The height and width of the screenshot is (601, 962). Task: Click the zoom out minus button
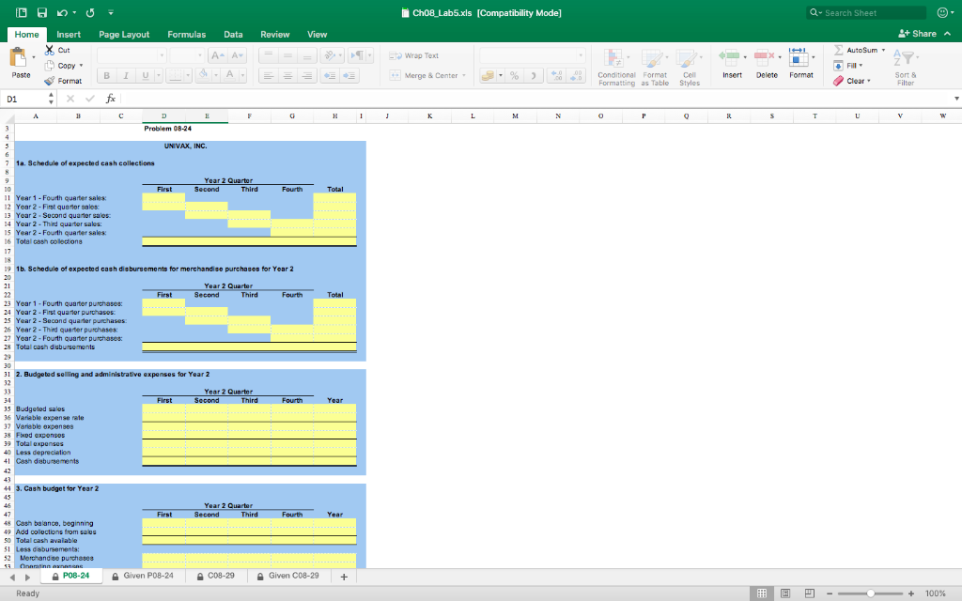830,593
